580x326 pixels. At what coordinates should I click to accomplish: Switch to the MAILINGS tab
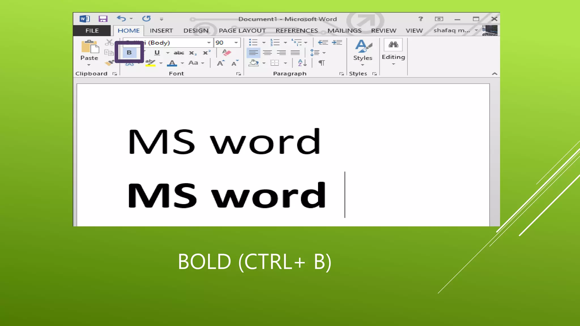(x=345, y=31)
